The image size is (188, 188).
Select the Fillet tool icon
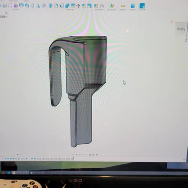[56, 6]
